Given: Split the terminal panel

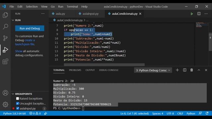Looking at the screenshot, I should (185, 70).
